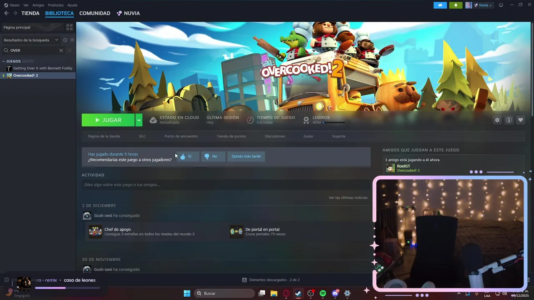This screenshot has width=534, height=300.
Task: Open Tienda de puntos link
Action: click(231, 136)
